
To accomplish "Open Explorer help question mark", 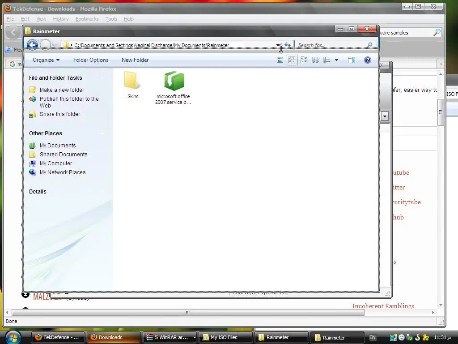I will pyautogui.click(x=368, y=60).
